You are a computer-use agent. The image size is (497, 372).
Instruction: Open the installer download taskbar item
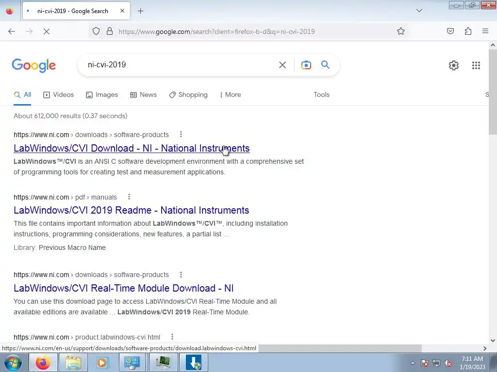click(193, 362)
